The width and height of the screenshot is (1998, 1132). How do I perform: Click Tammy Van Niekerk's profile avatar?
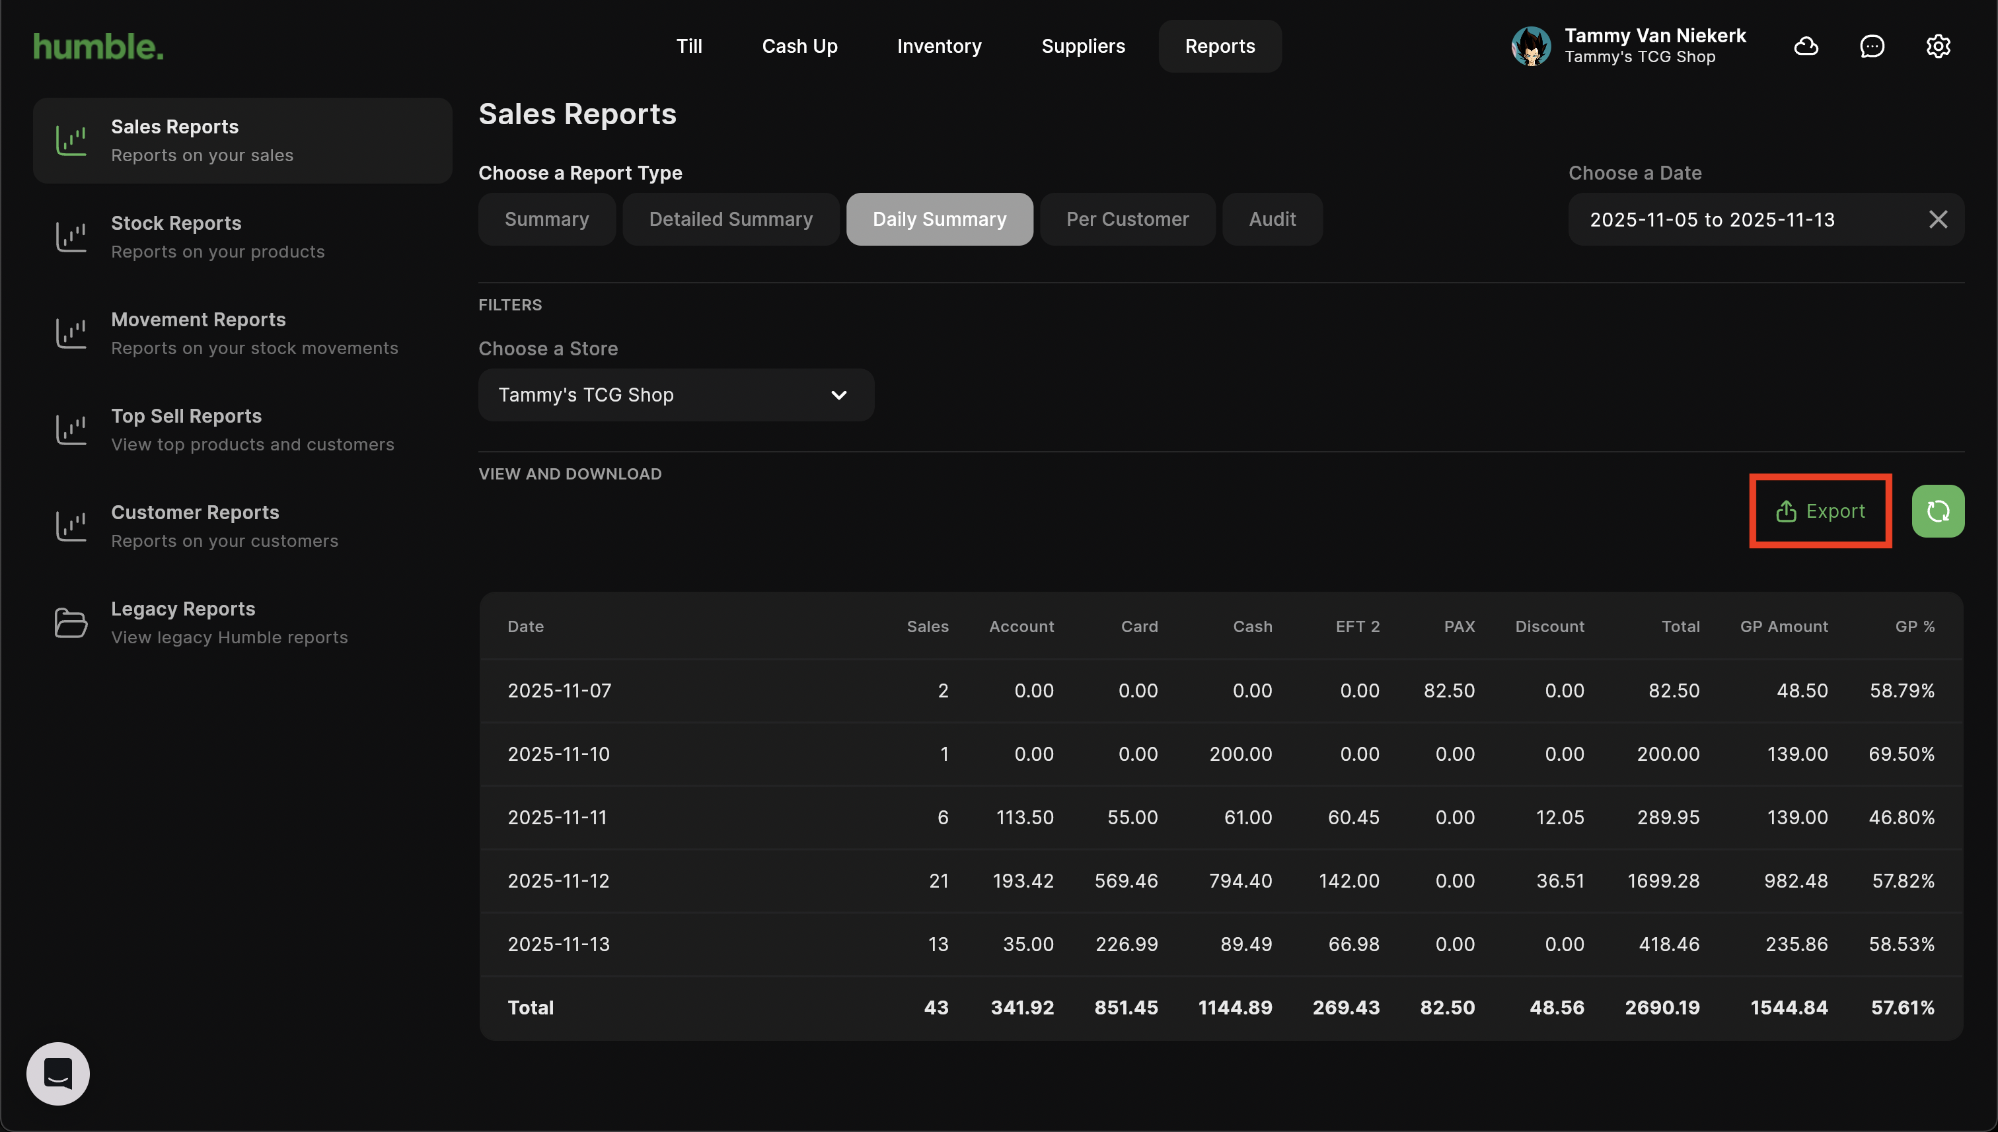coord(1531,47)
